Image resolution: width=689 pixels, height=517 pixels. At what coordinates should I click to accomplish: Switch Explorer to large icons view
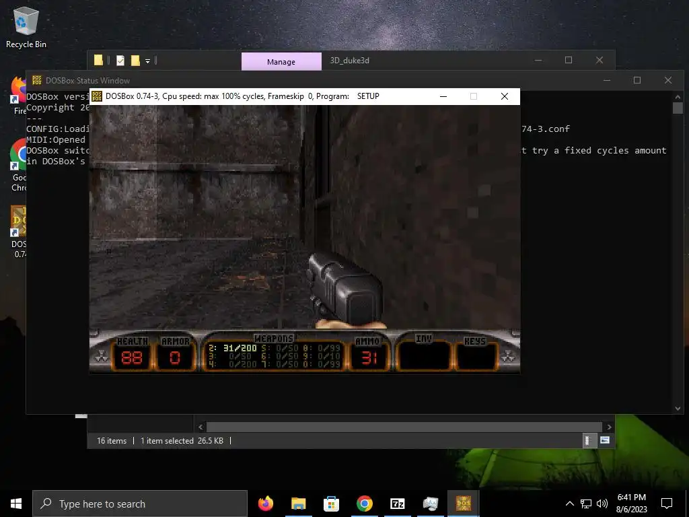tap(605, 440)
